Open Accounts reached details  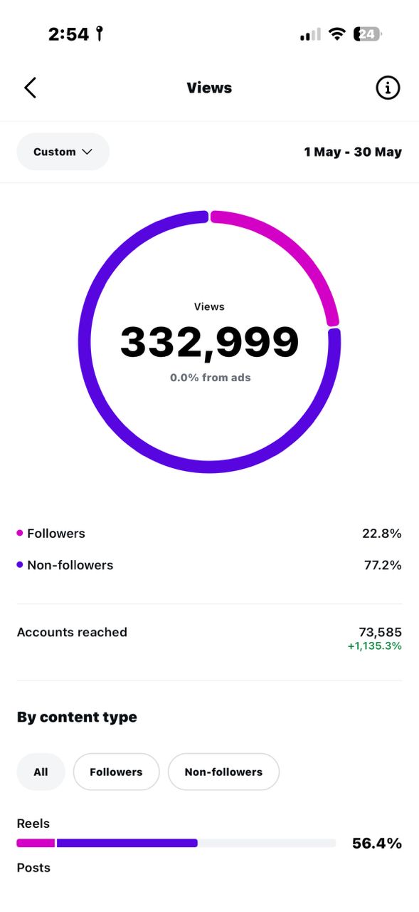pyautogui.click(x=209, y=638)
